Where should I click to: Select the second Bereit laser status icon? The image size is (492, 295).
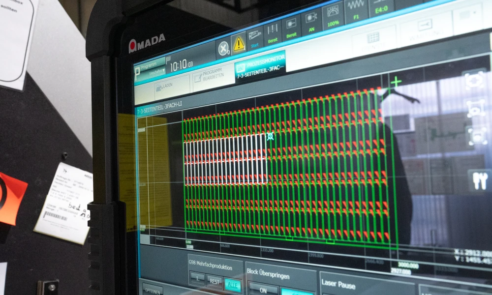291,29
